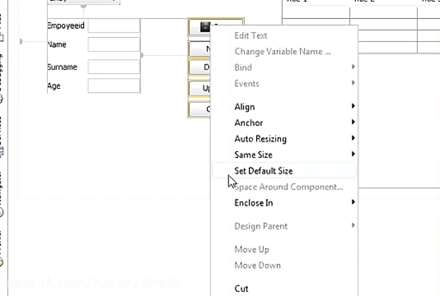
Task: Open the Design Parent submenu
Action: pyautogui.click(x=261, y=226)
